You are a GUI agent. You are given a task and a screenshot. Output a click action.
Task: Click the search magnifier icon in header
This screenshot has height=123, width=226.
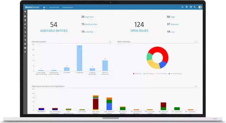click(182, 7)
